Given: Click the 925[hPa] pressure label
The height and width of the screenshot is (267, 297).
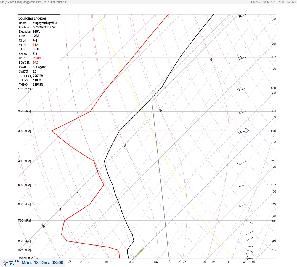Looking at the screenshot, I should click(x=25, y=250).
